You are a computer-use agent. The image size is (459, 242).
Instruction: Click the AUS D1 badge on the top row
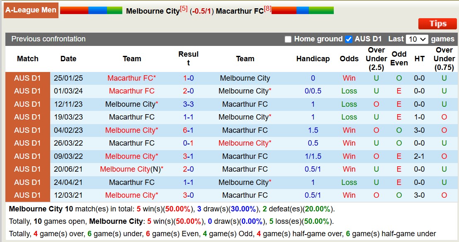coord(27,78)
